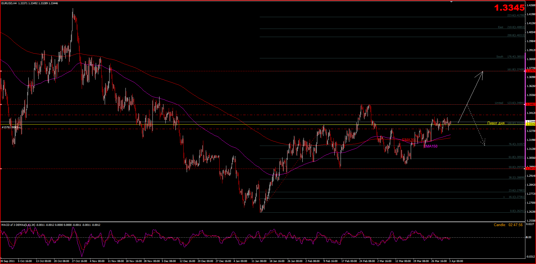Click the '11 Jan 08:00' time axis label
Image resolution: width=536 pixels, height=264 pixels.
[259, 261]
